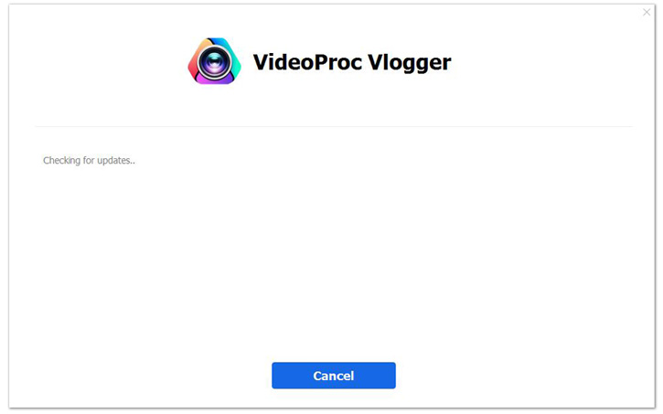The image size is (663, 414).
Task: Stop checking for updates via Cancel
Action: click(333, 376)
